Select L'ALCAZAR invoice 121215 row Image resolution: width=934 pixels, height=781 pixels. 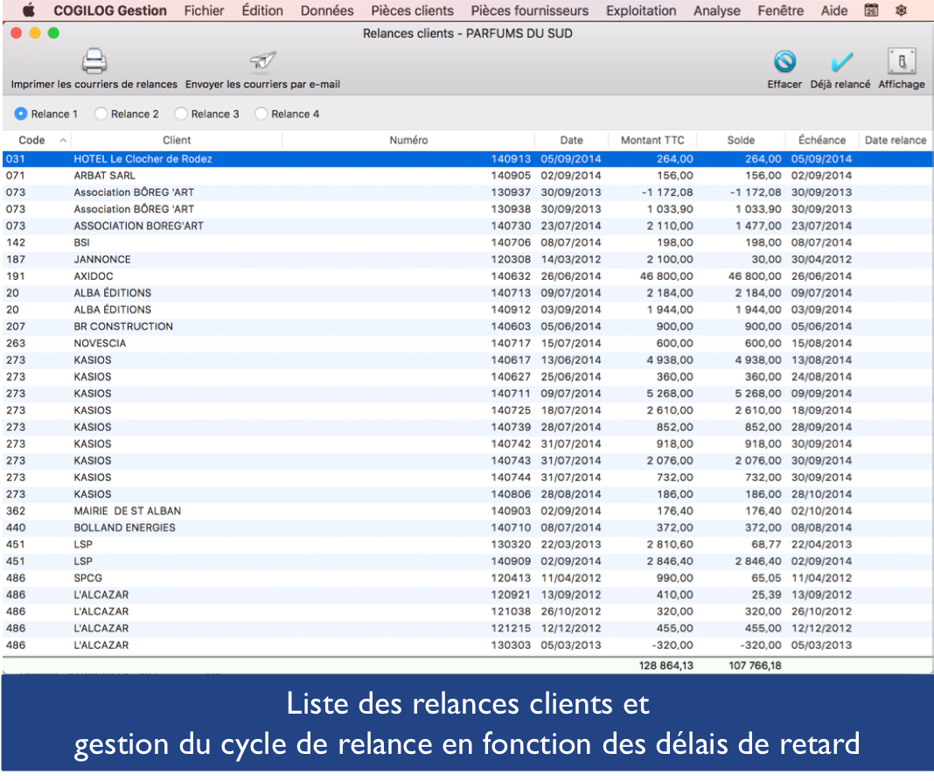point(467,629)
